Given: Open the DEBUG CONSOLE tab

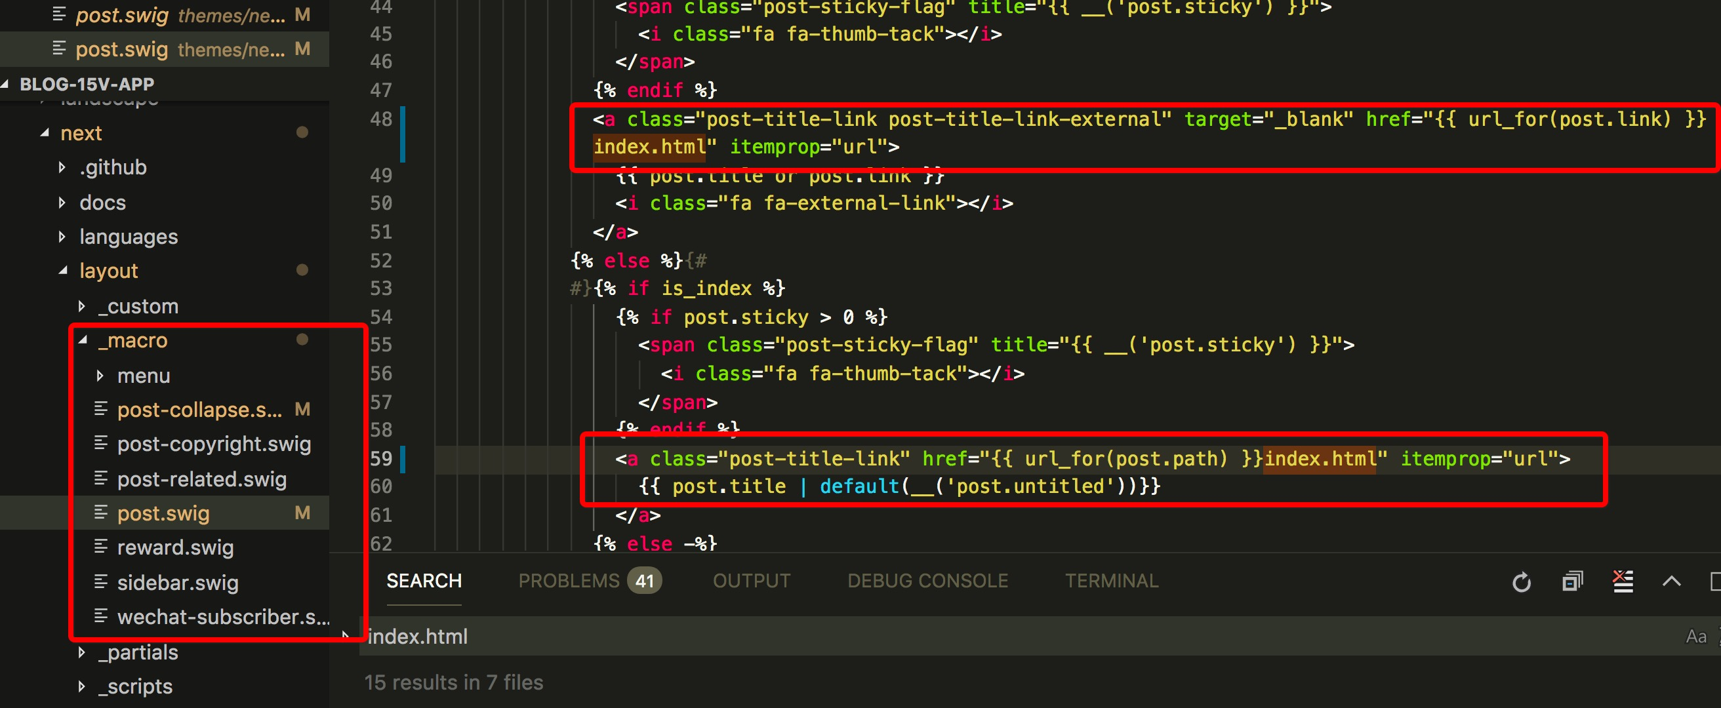Looking at the screenshot, I should 927,581.
